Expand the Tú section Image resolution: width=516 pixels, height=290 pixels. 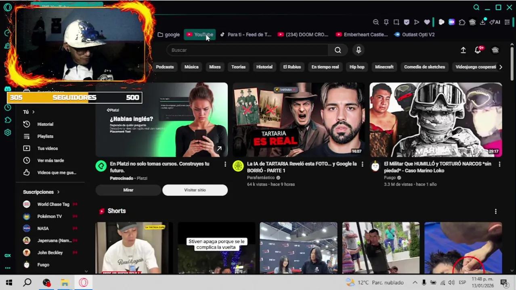[29, 112]
